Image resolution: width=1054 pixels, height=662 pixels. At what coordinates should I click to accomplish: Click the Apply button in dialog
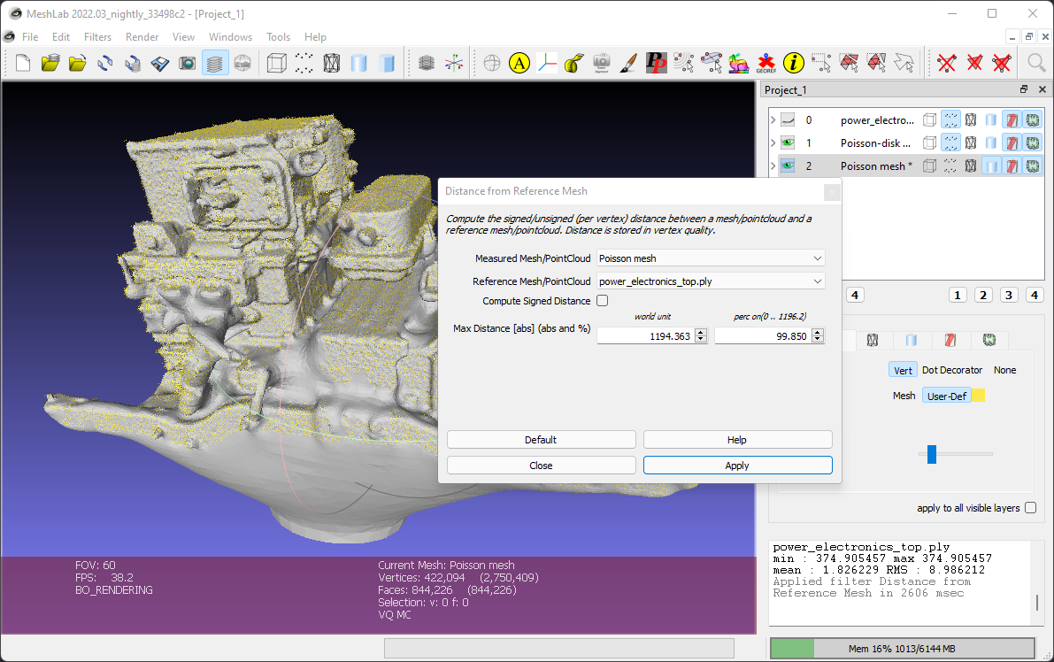[737, 465]
